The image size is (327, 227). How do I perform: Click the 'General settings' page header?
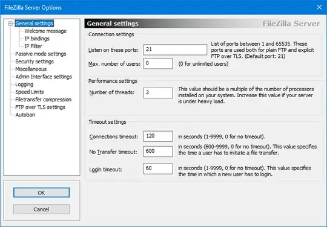(x=113, y=24)
